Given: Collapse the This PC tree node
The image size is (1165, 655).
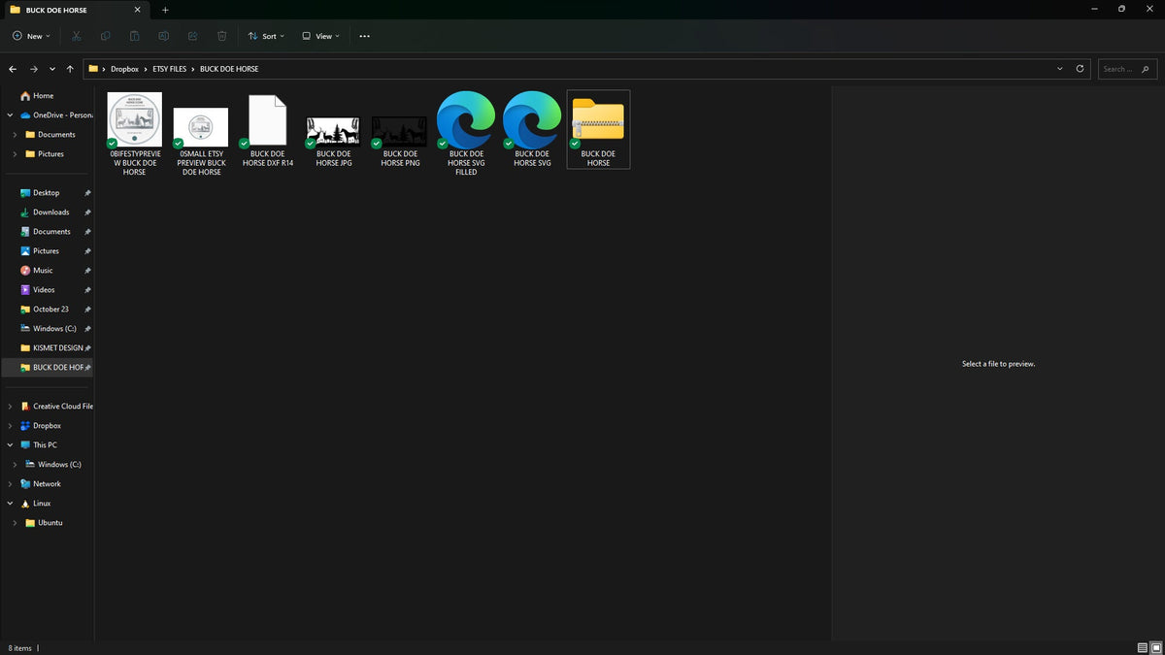Looking at the screenshot, I should 11,444.
